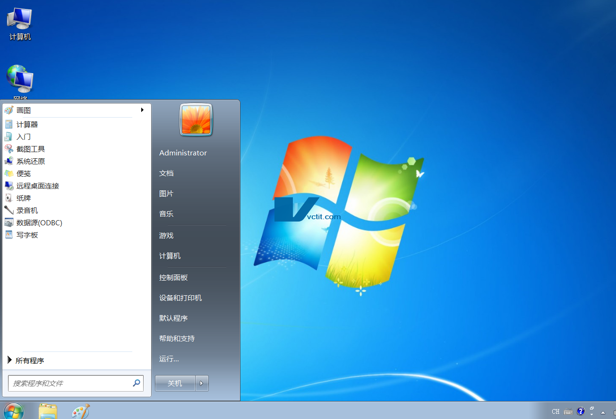
Task: Expand the 画图 jump list arrow
Action: point(142,110)
